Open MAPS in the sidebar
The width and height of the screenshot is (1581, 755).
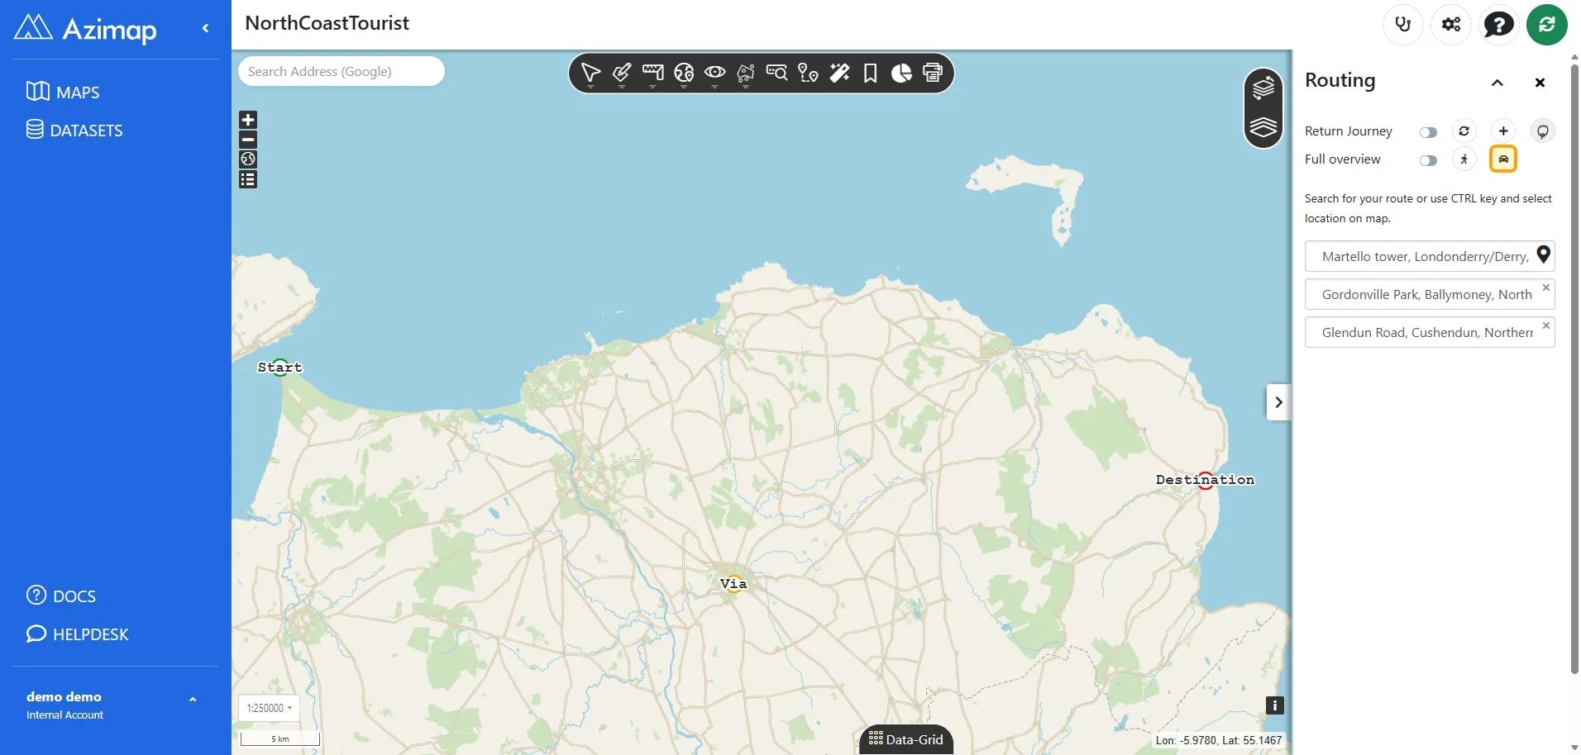click(63, 92)
